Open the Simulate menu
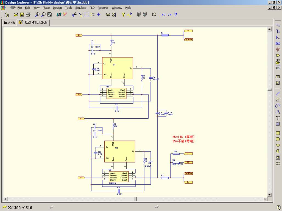This screenshot has width=282, height=211. tap(81, 8)
